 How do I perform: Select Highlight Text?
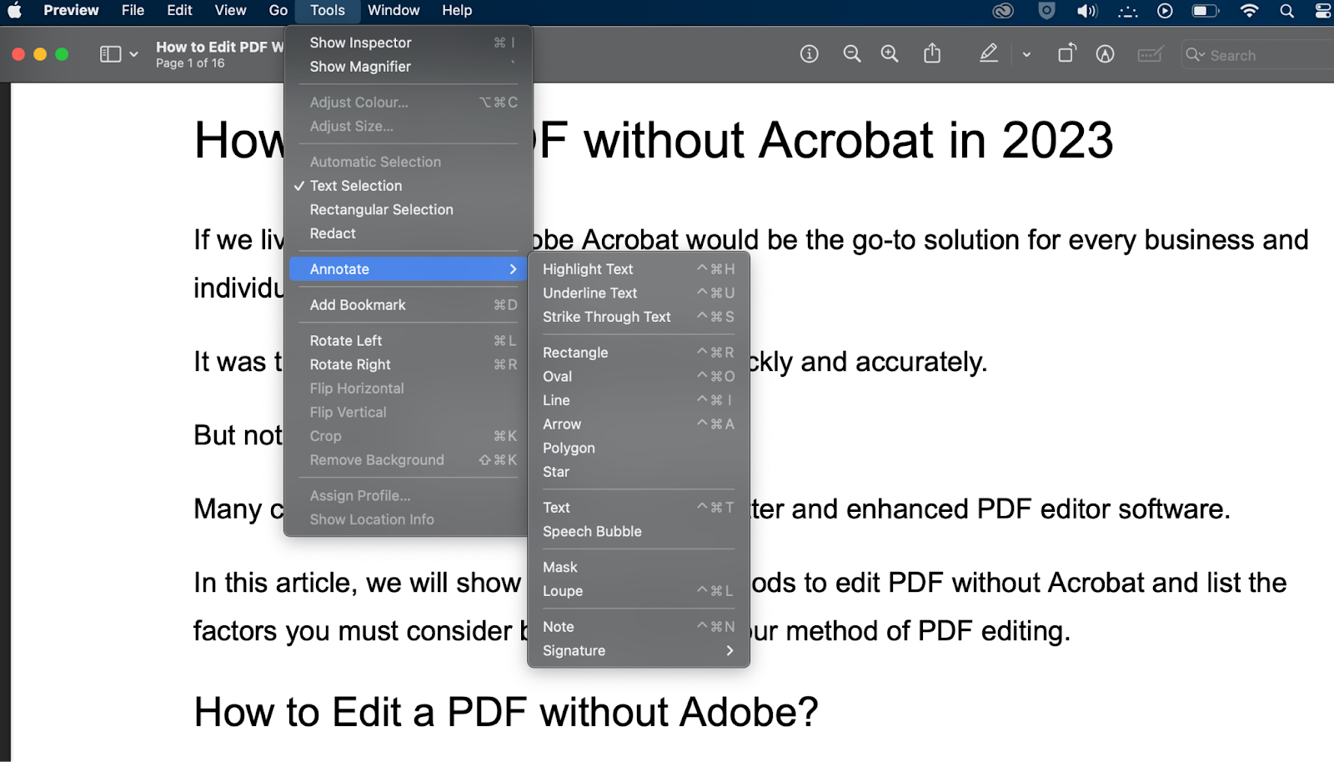point(587,268)
